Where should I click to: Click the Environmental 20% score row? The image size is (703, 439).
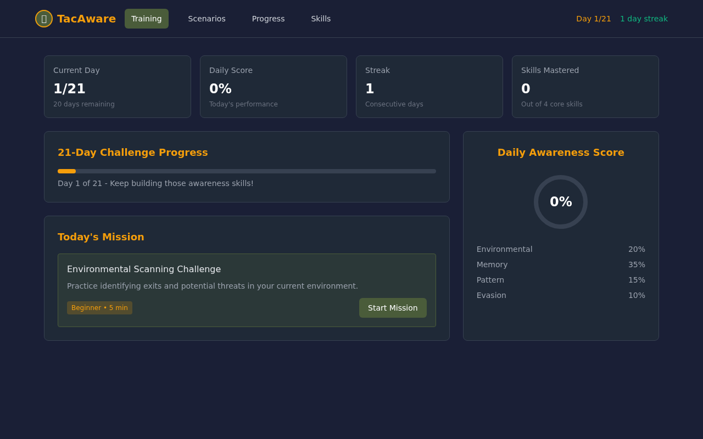(x=561, y=249)
